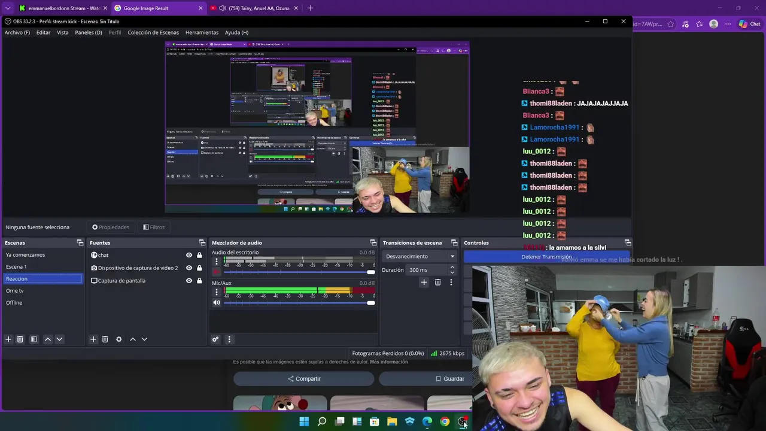Toggle lock on Captura de pantalla source
This screenshot has height=431, width=766.
[199, 280]
